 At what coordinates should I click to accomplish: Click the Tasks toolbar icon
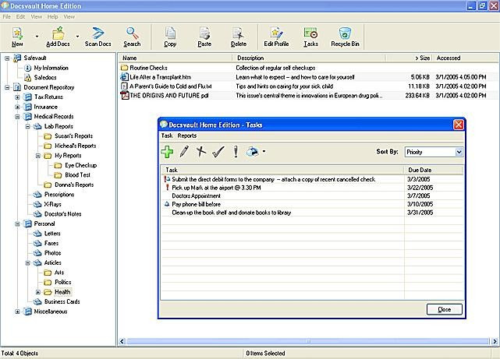pyautogui.click(x=310, y=37)
